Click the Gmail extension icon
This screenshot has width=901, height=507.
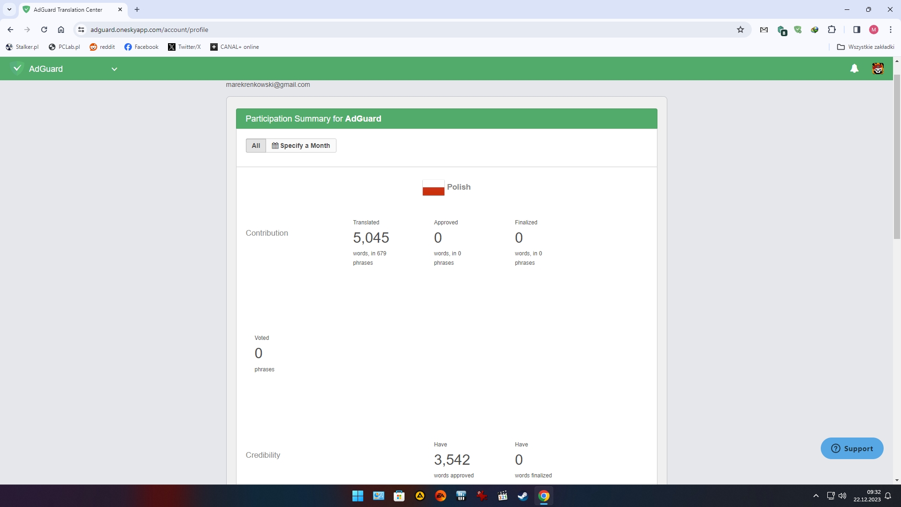pyautogui.click(x=764, y=30)
